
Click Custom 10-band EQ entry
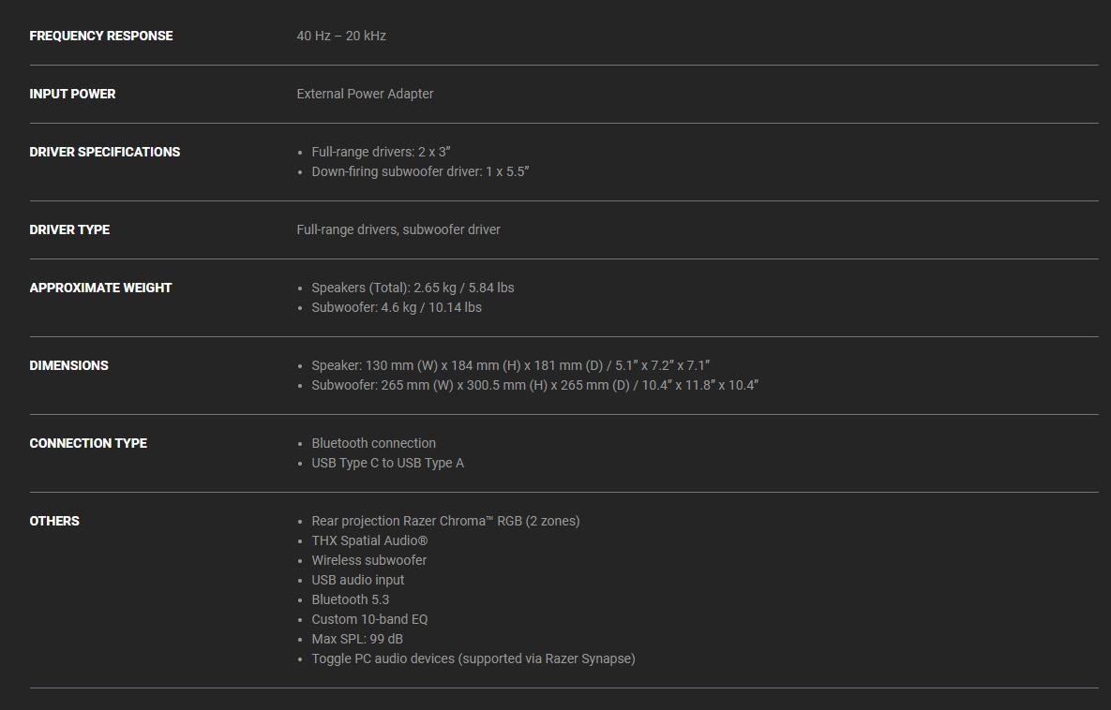369,620
